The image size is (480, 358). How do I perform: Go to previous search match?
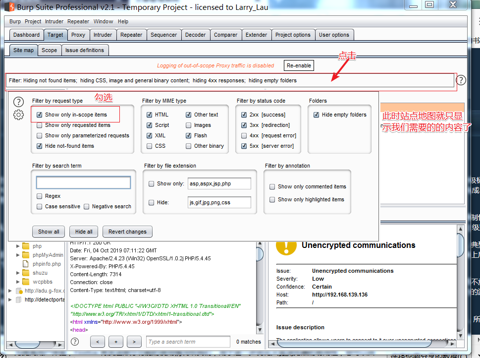98,342
